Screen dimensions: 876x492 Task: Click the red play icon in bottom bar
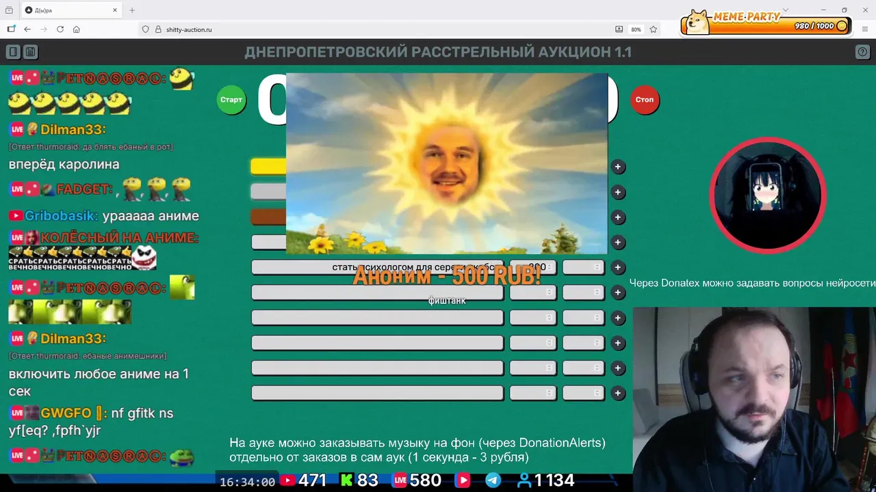(463, 480)
